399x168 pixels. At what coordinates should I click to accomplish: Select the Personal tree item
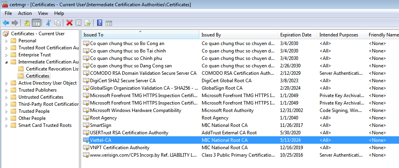(x=27, y=41)
